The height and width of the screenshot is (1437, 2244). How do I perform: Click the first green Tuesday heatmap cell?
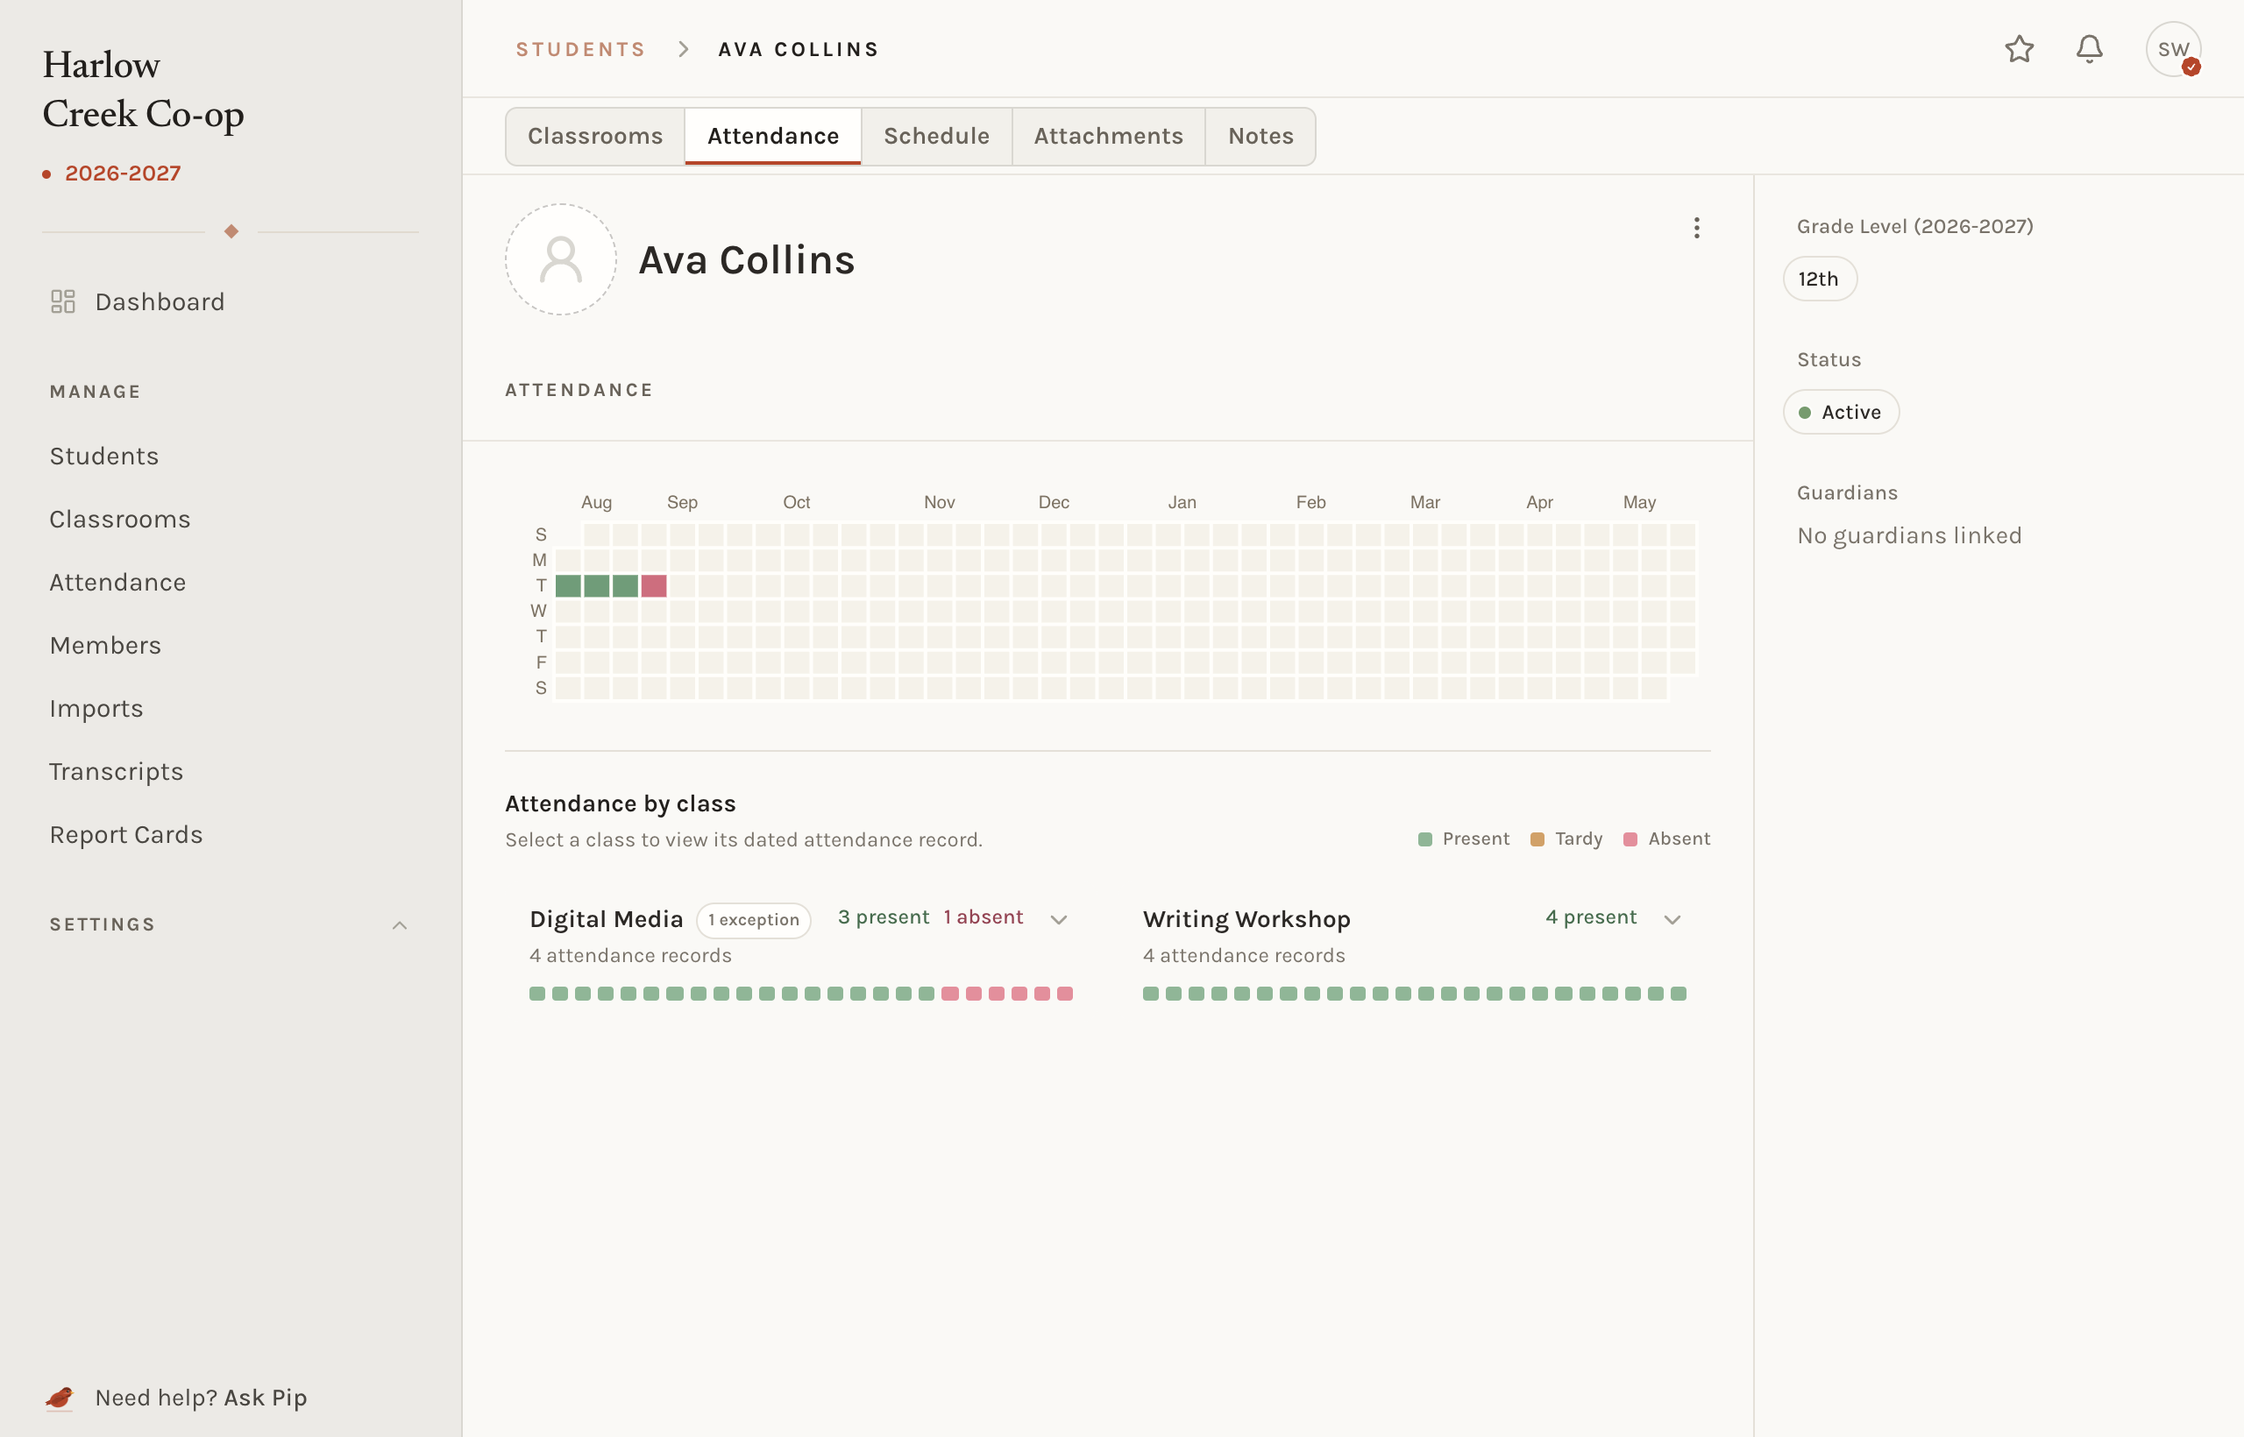point(567,586)
